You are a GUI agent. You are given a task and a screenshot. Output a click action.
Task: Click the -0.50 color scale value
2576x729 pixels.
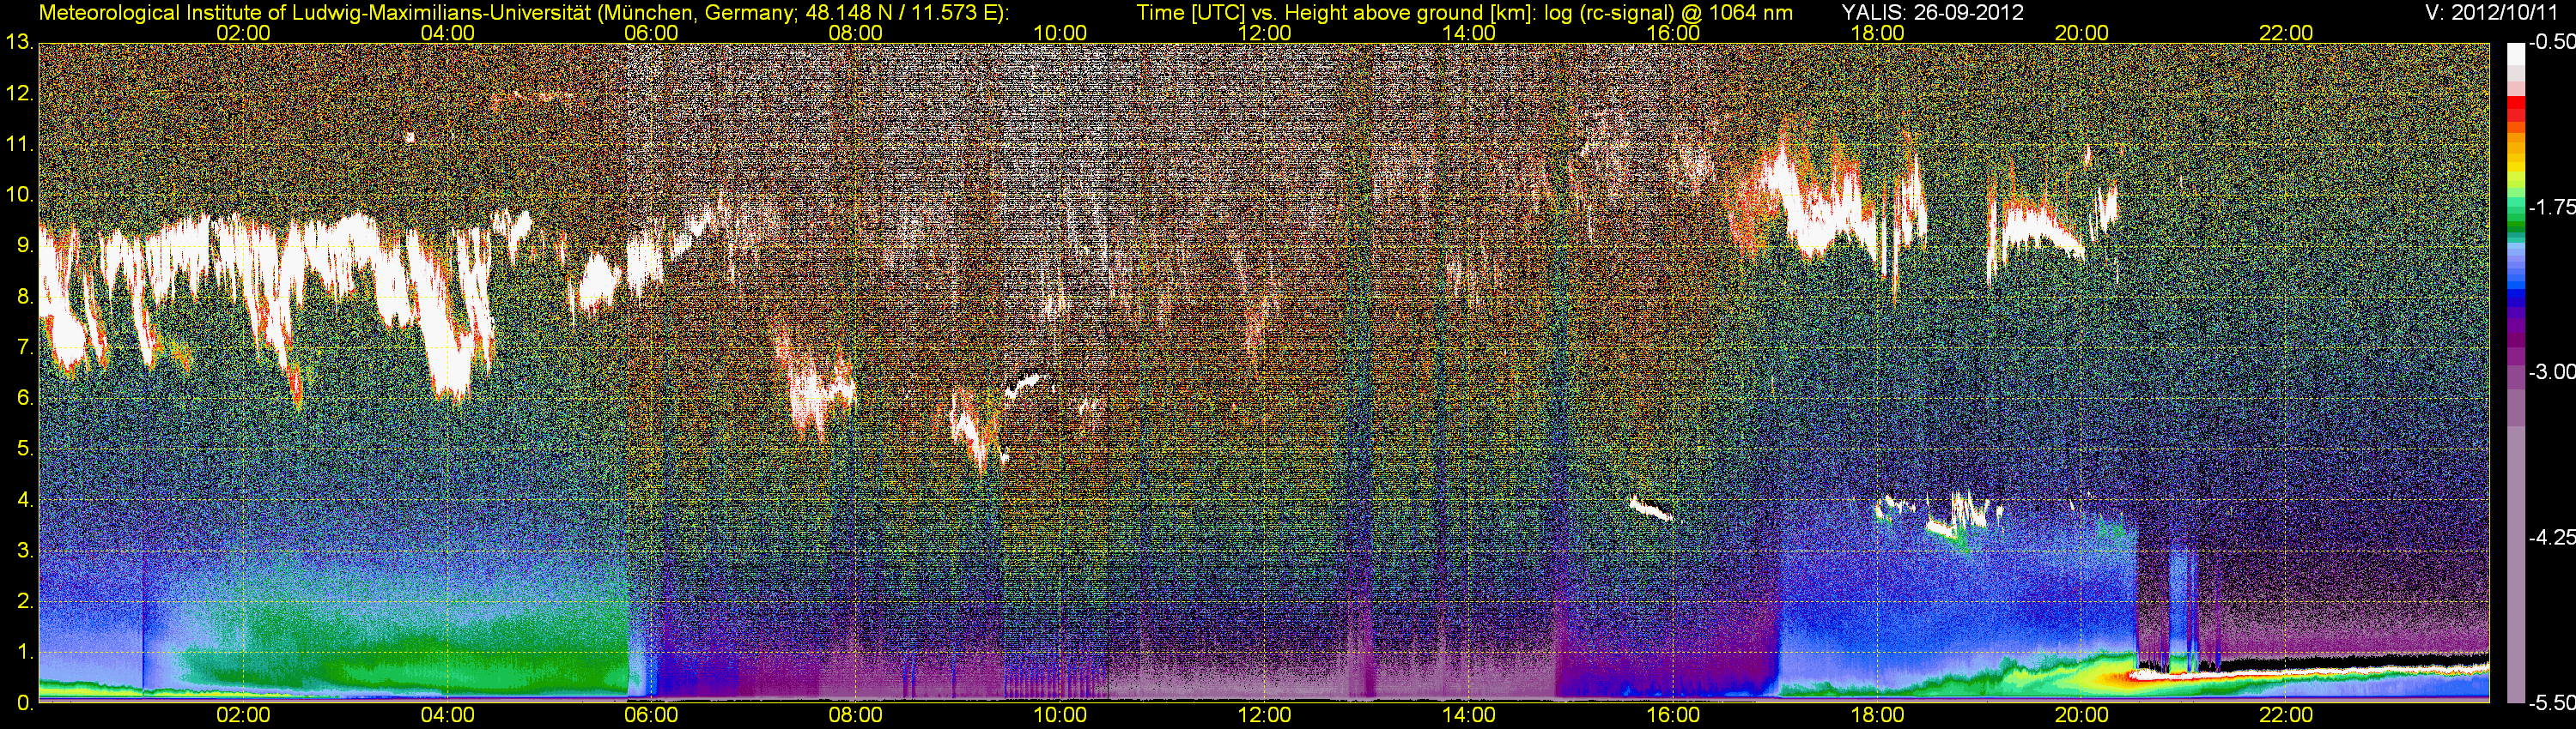[2551, 43]
